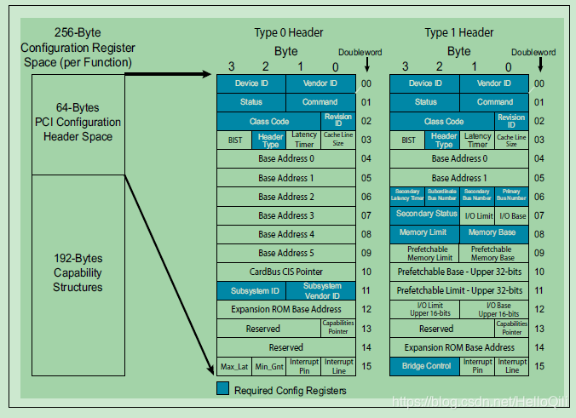The width and height of the screenshot is (576, 418).
Task: Click Command register in Type 1 header
Action: pyautogui.click(x=494, y=102)
